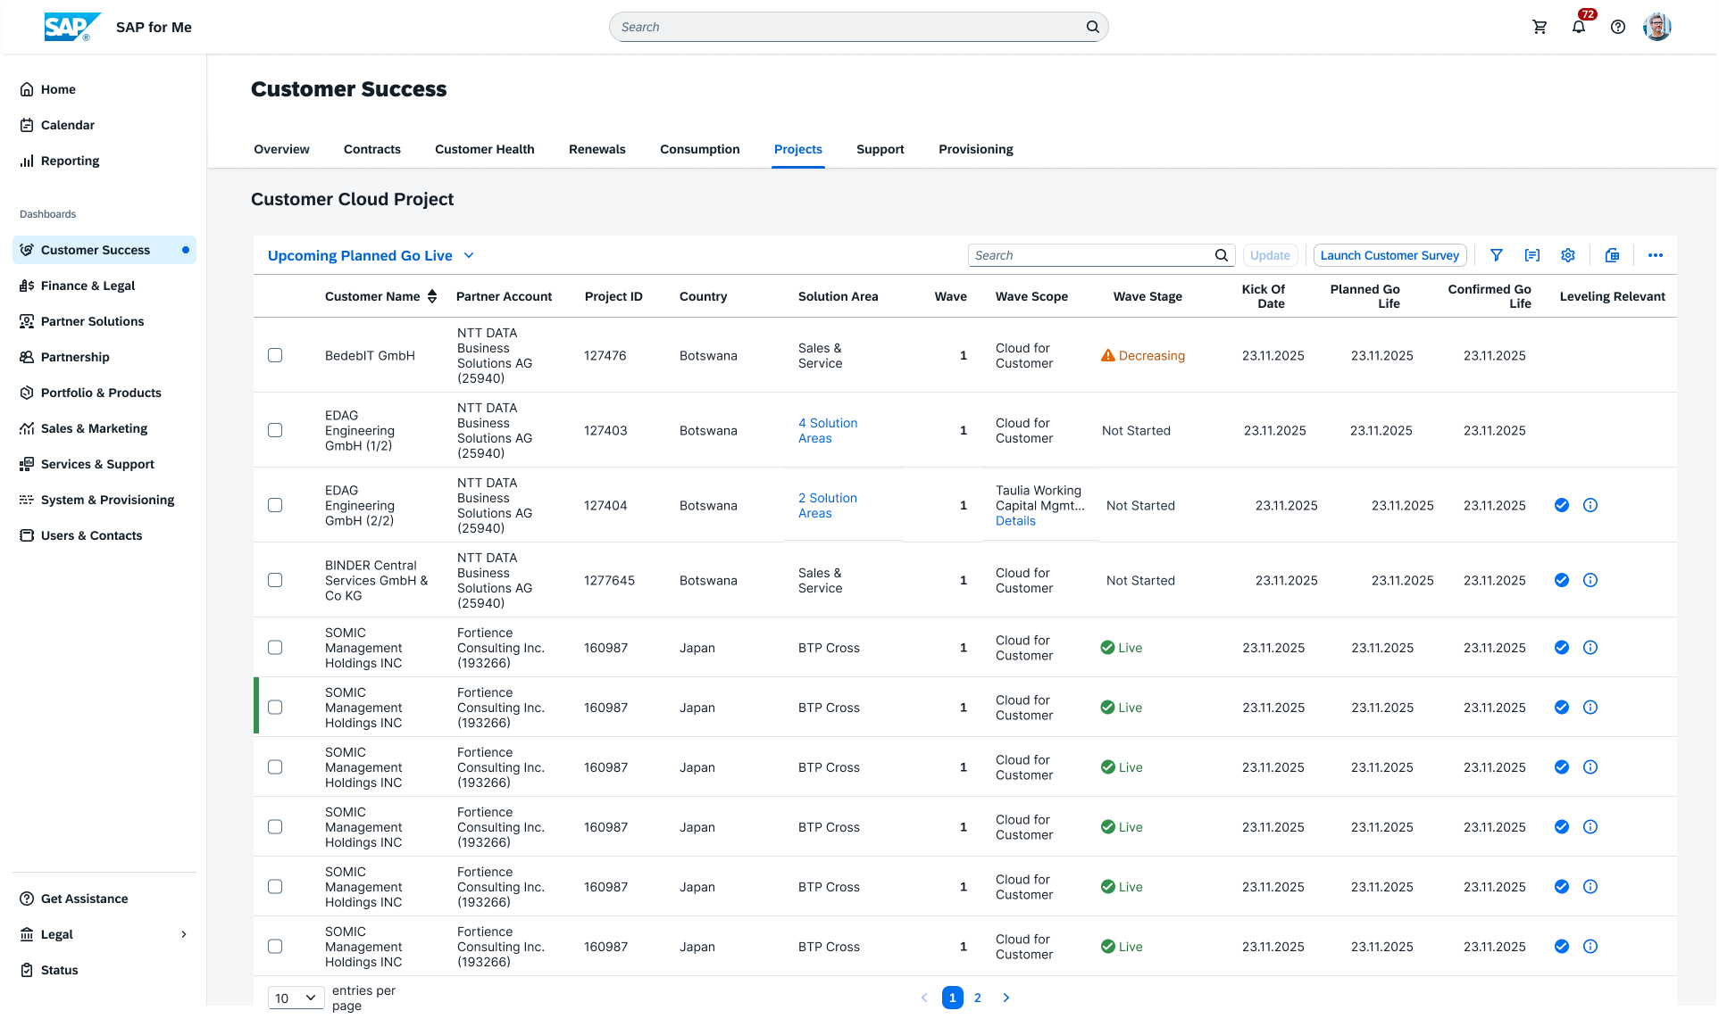The image size is (1719, 1019).
Task: Open the table filter icon
Action: pos(1497,255)
